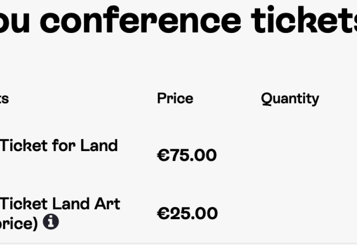357x245 pixels.
Task: Click the divider line below the ticket table
Action: 178,244
